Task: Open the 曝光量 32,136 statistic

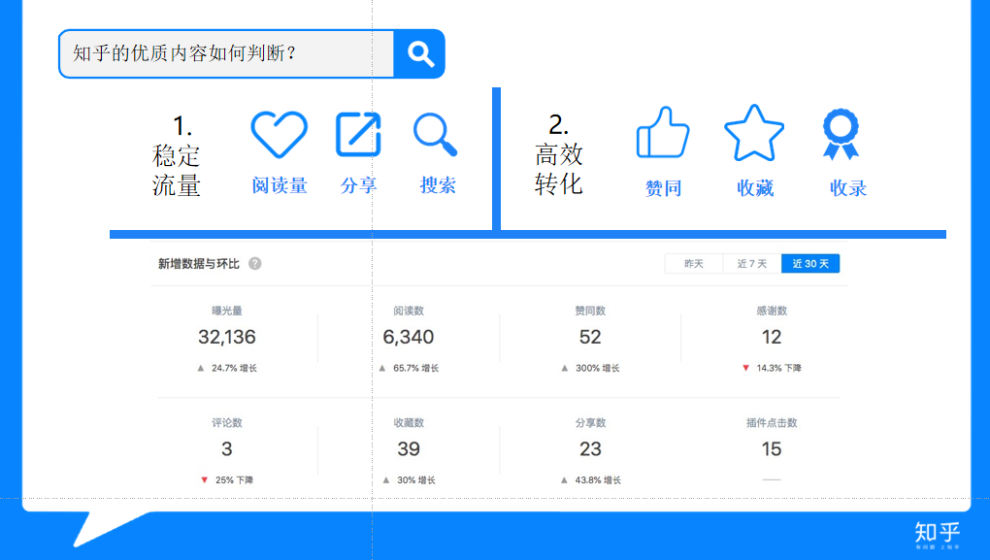Action: (x=227, y=337)
